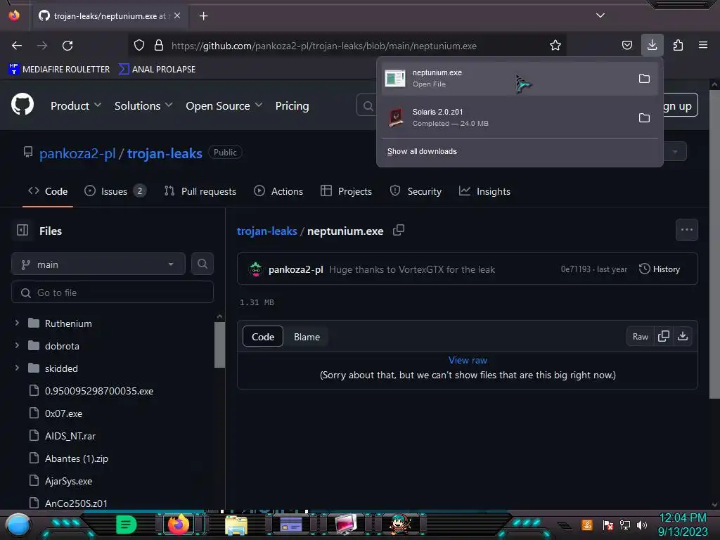Open the list all tabs chevron
Viewport: 720px width, 540px height.
point(600,15)
